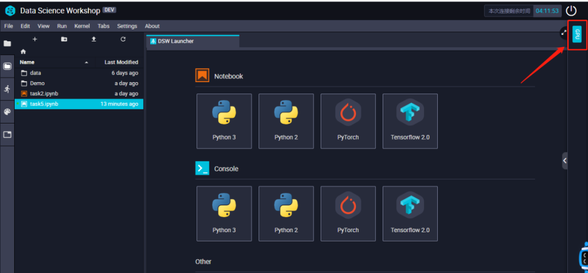588x273 pixels.
Task: Open a Python 3 console
Action: coord(224,214)
